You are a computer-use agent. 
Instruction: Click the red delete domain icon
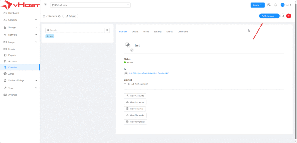(x=289, y=16)
